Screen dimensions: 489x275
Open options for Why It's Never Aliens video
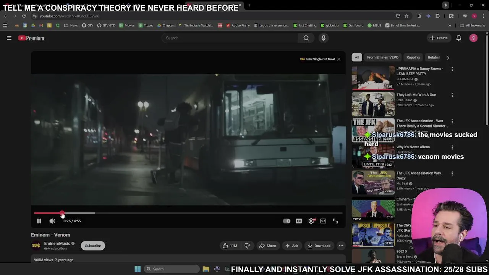tap(452, 147)
